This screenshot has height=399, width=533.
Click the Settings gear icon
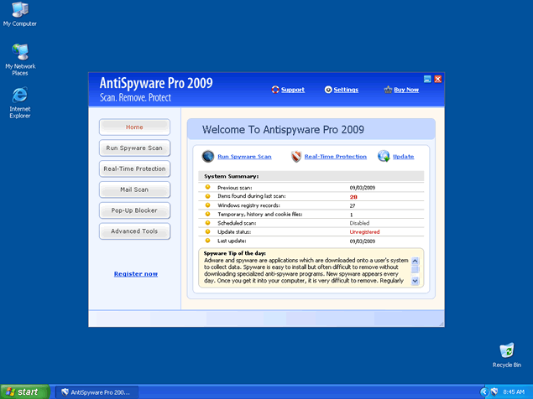[328, 90]
